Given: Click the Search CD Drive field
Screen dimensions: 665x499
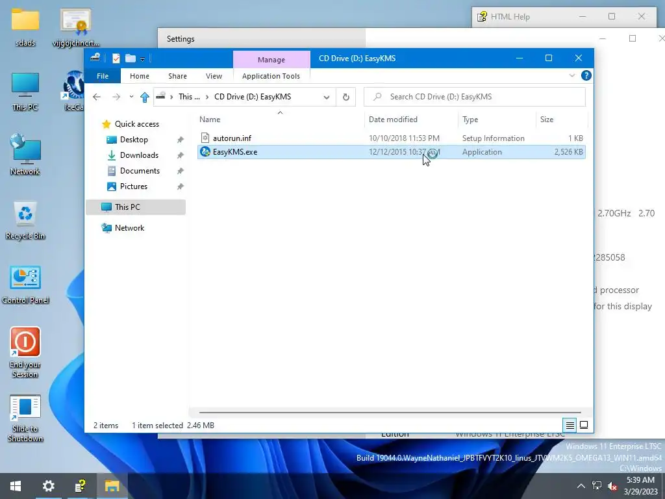Looking at the screenshot, I should [475, 97].
